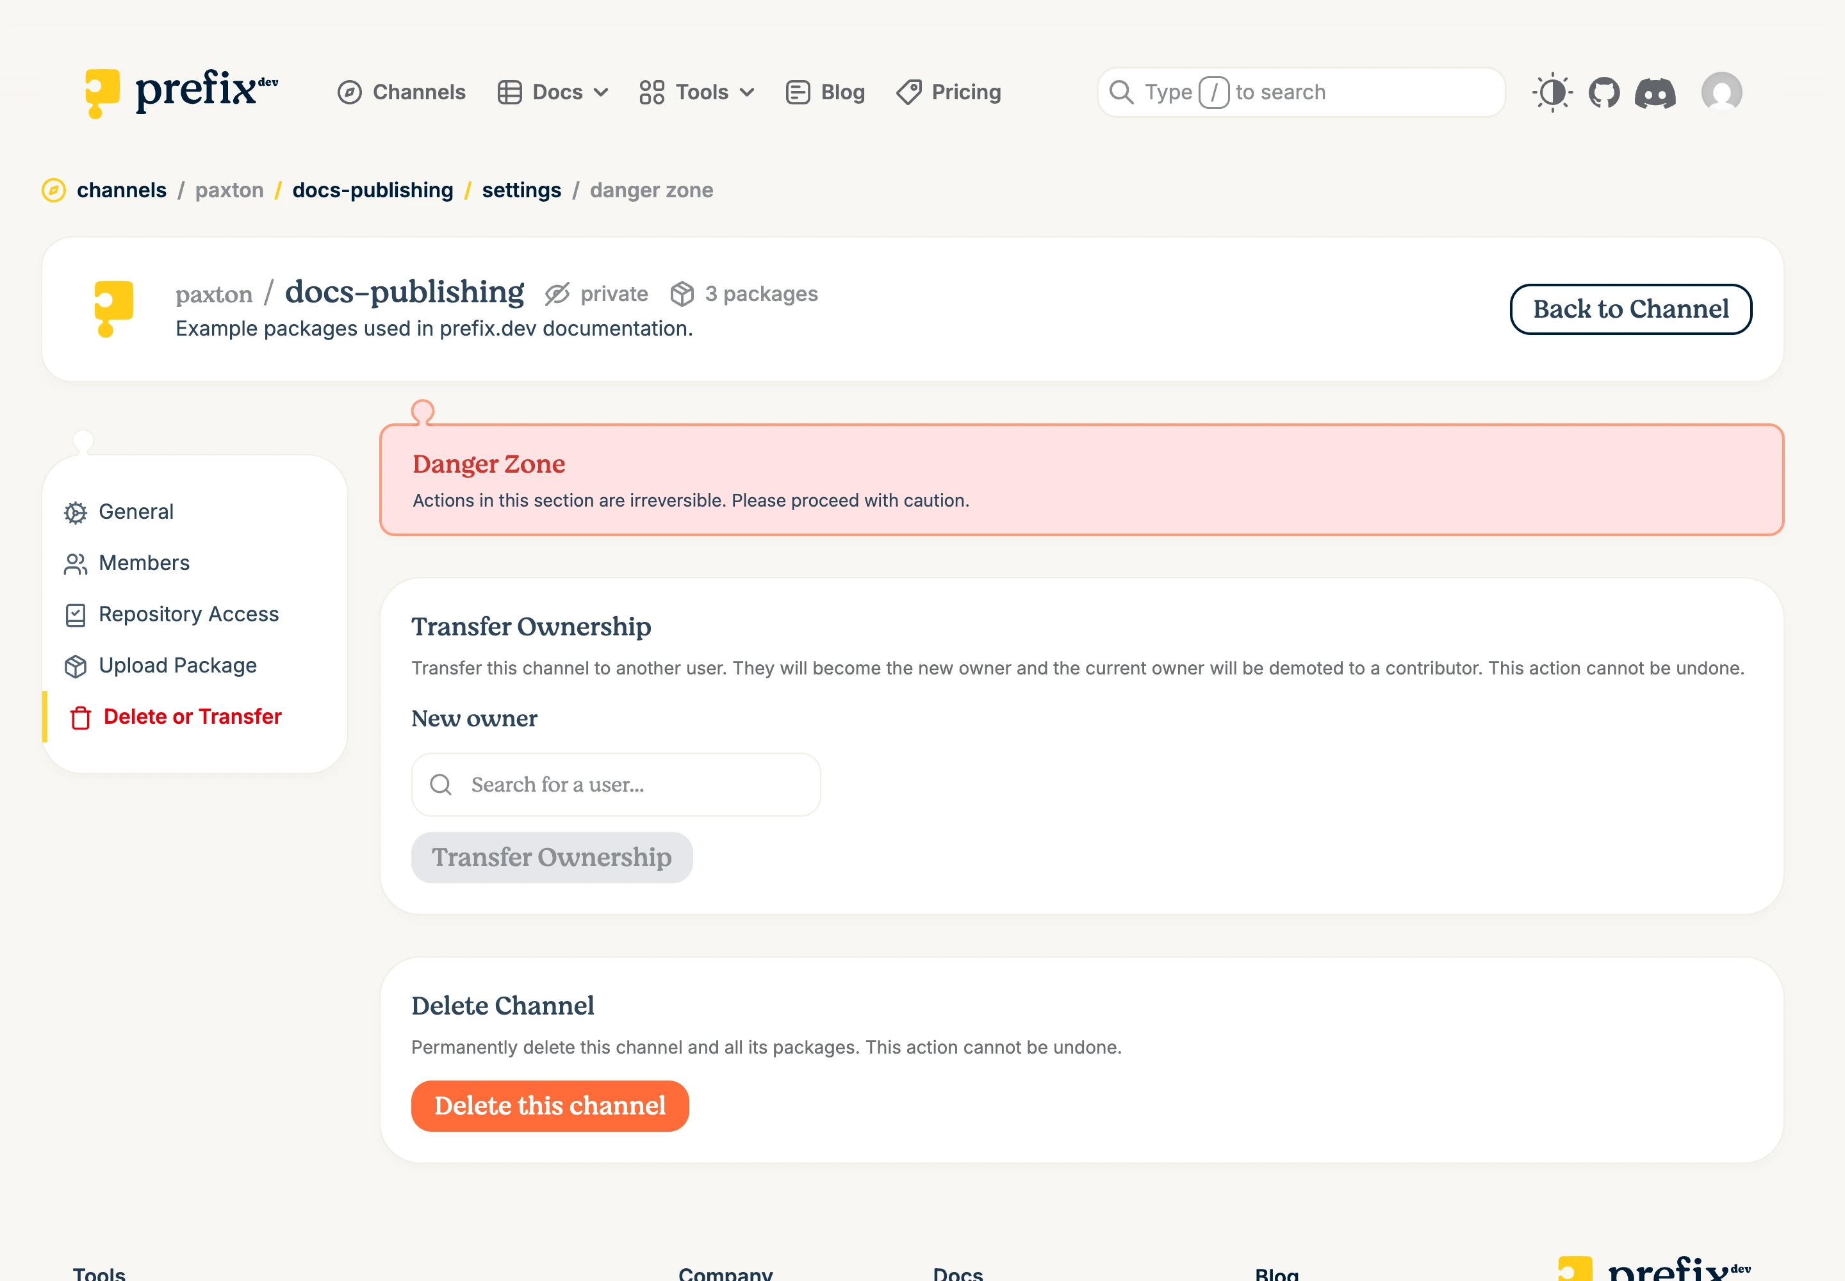Click the Blog document icon in nav

coord(797,92)
